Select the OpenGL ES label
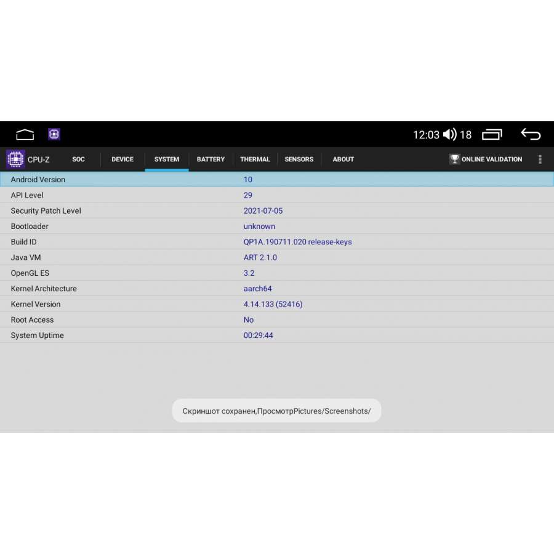This screenshot has width=554, height=554. 30,273
